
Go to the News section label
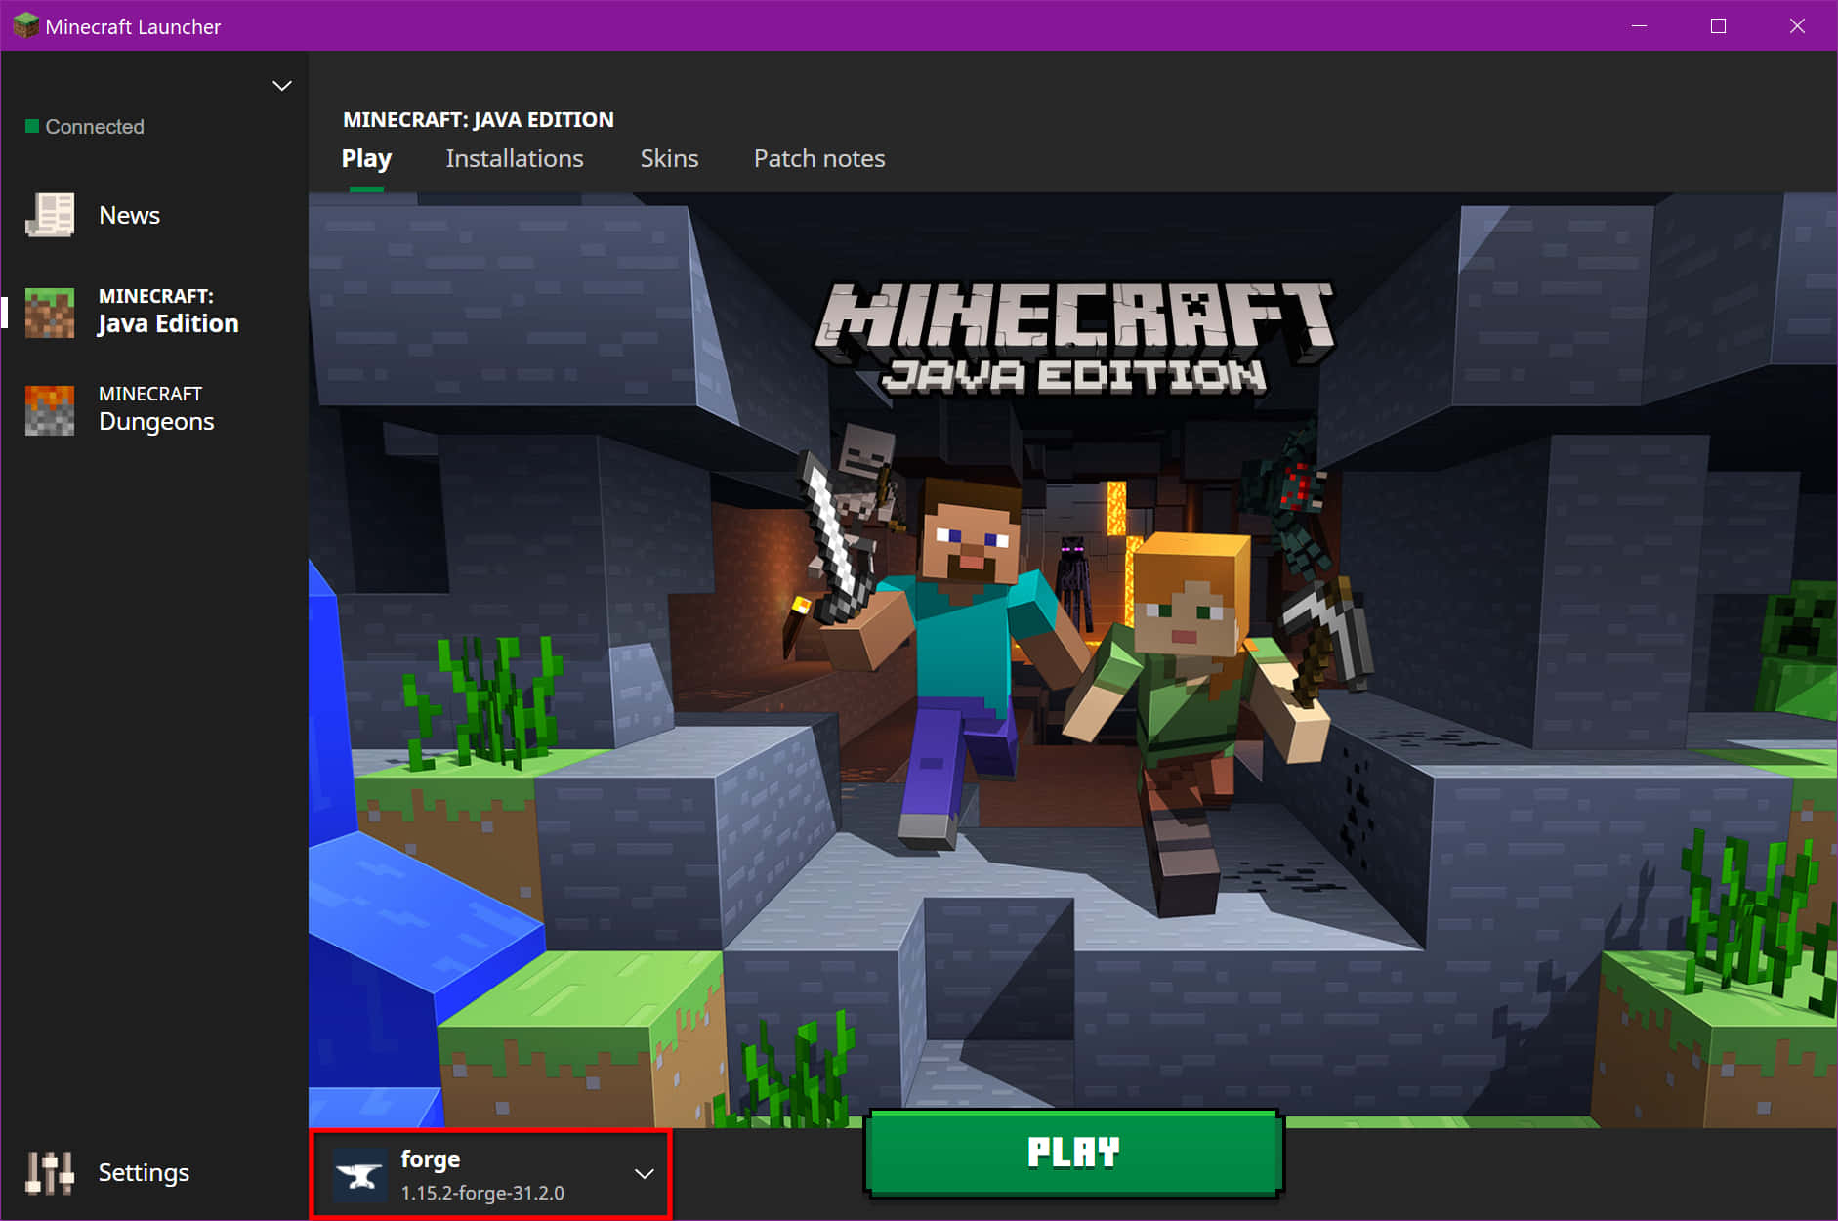[129, 215]
